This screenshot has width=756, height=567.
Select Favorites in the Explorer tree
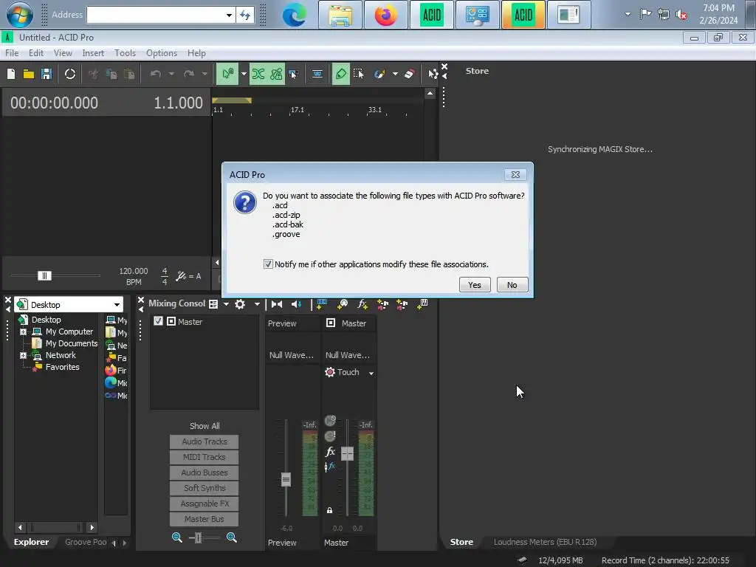pos(62,367)
